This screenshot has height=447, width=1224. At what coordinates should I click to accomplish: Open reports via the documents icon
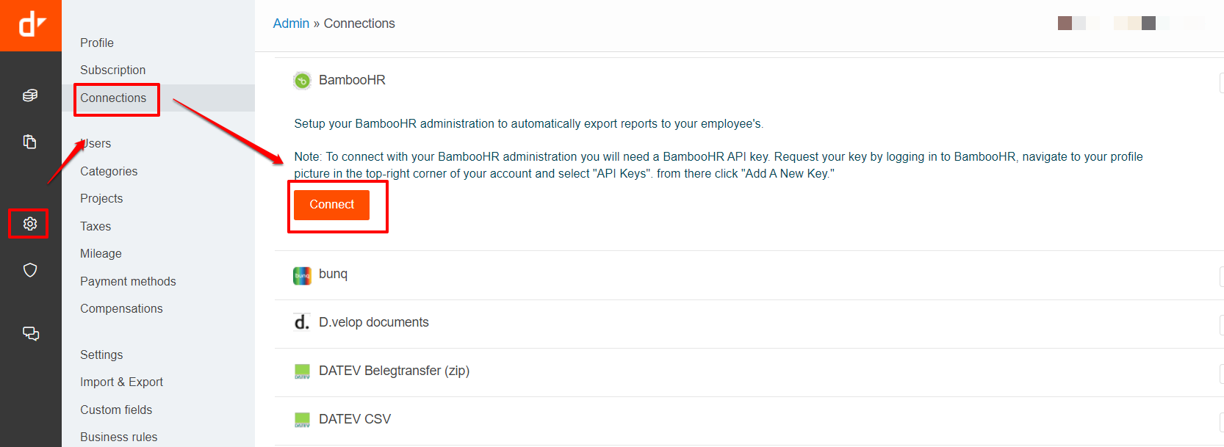pos(30,142)
